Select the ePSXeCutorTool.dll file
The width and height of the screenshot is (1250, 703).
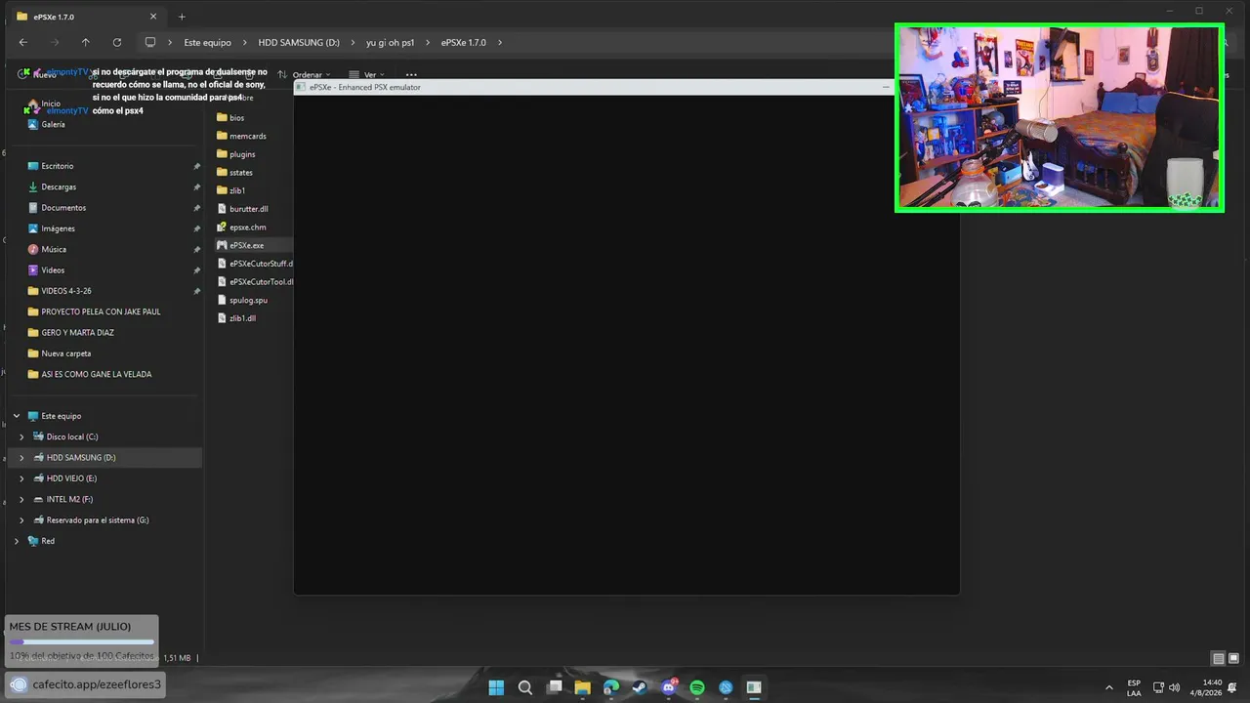point(255,282)
